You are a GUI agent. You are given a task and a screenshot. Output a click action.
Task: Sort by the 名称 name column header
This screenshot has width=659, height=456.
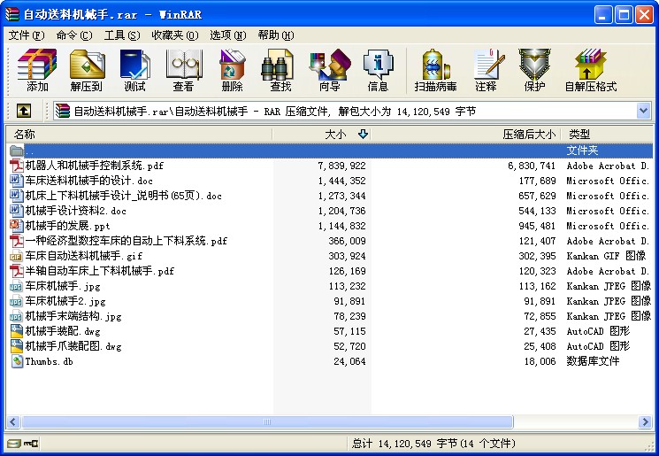click(x=25, y=135)
